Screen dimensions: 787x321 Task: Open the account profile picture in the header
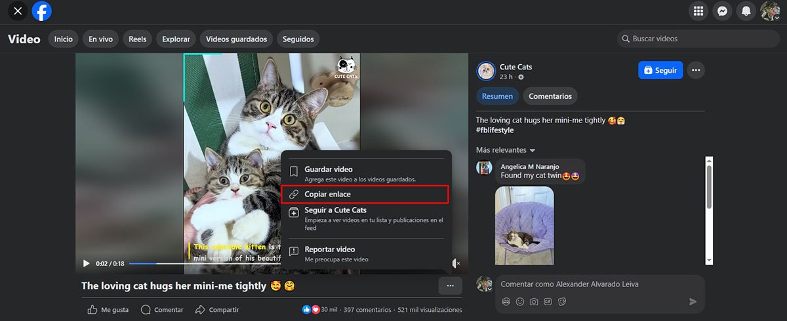click(769, 11)
